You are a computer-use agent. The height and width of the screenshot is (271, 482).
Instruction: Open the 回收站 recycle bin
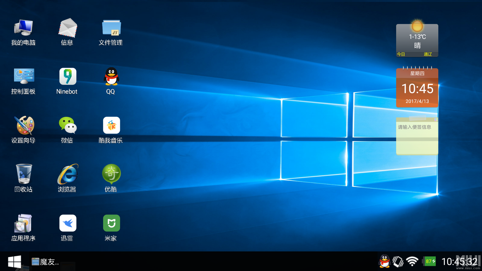click(23, 174)
